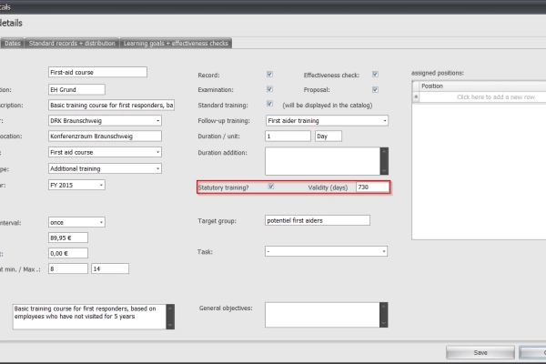Uncheck the Standard training checkbox
The image size is (546, 364).
pos(270,105)
